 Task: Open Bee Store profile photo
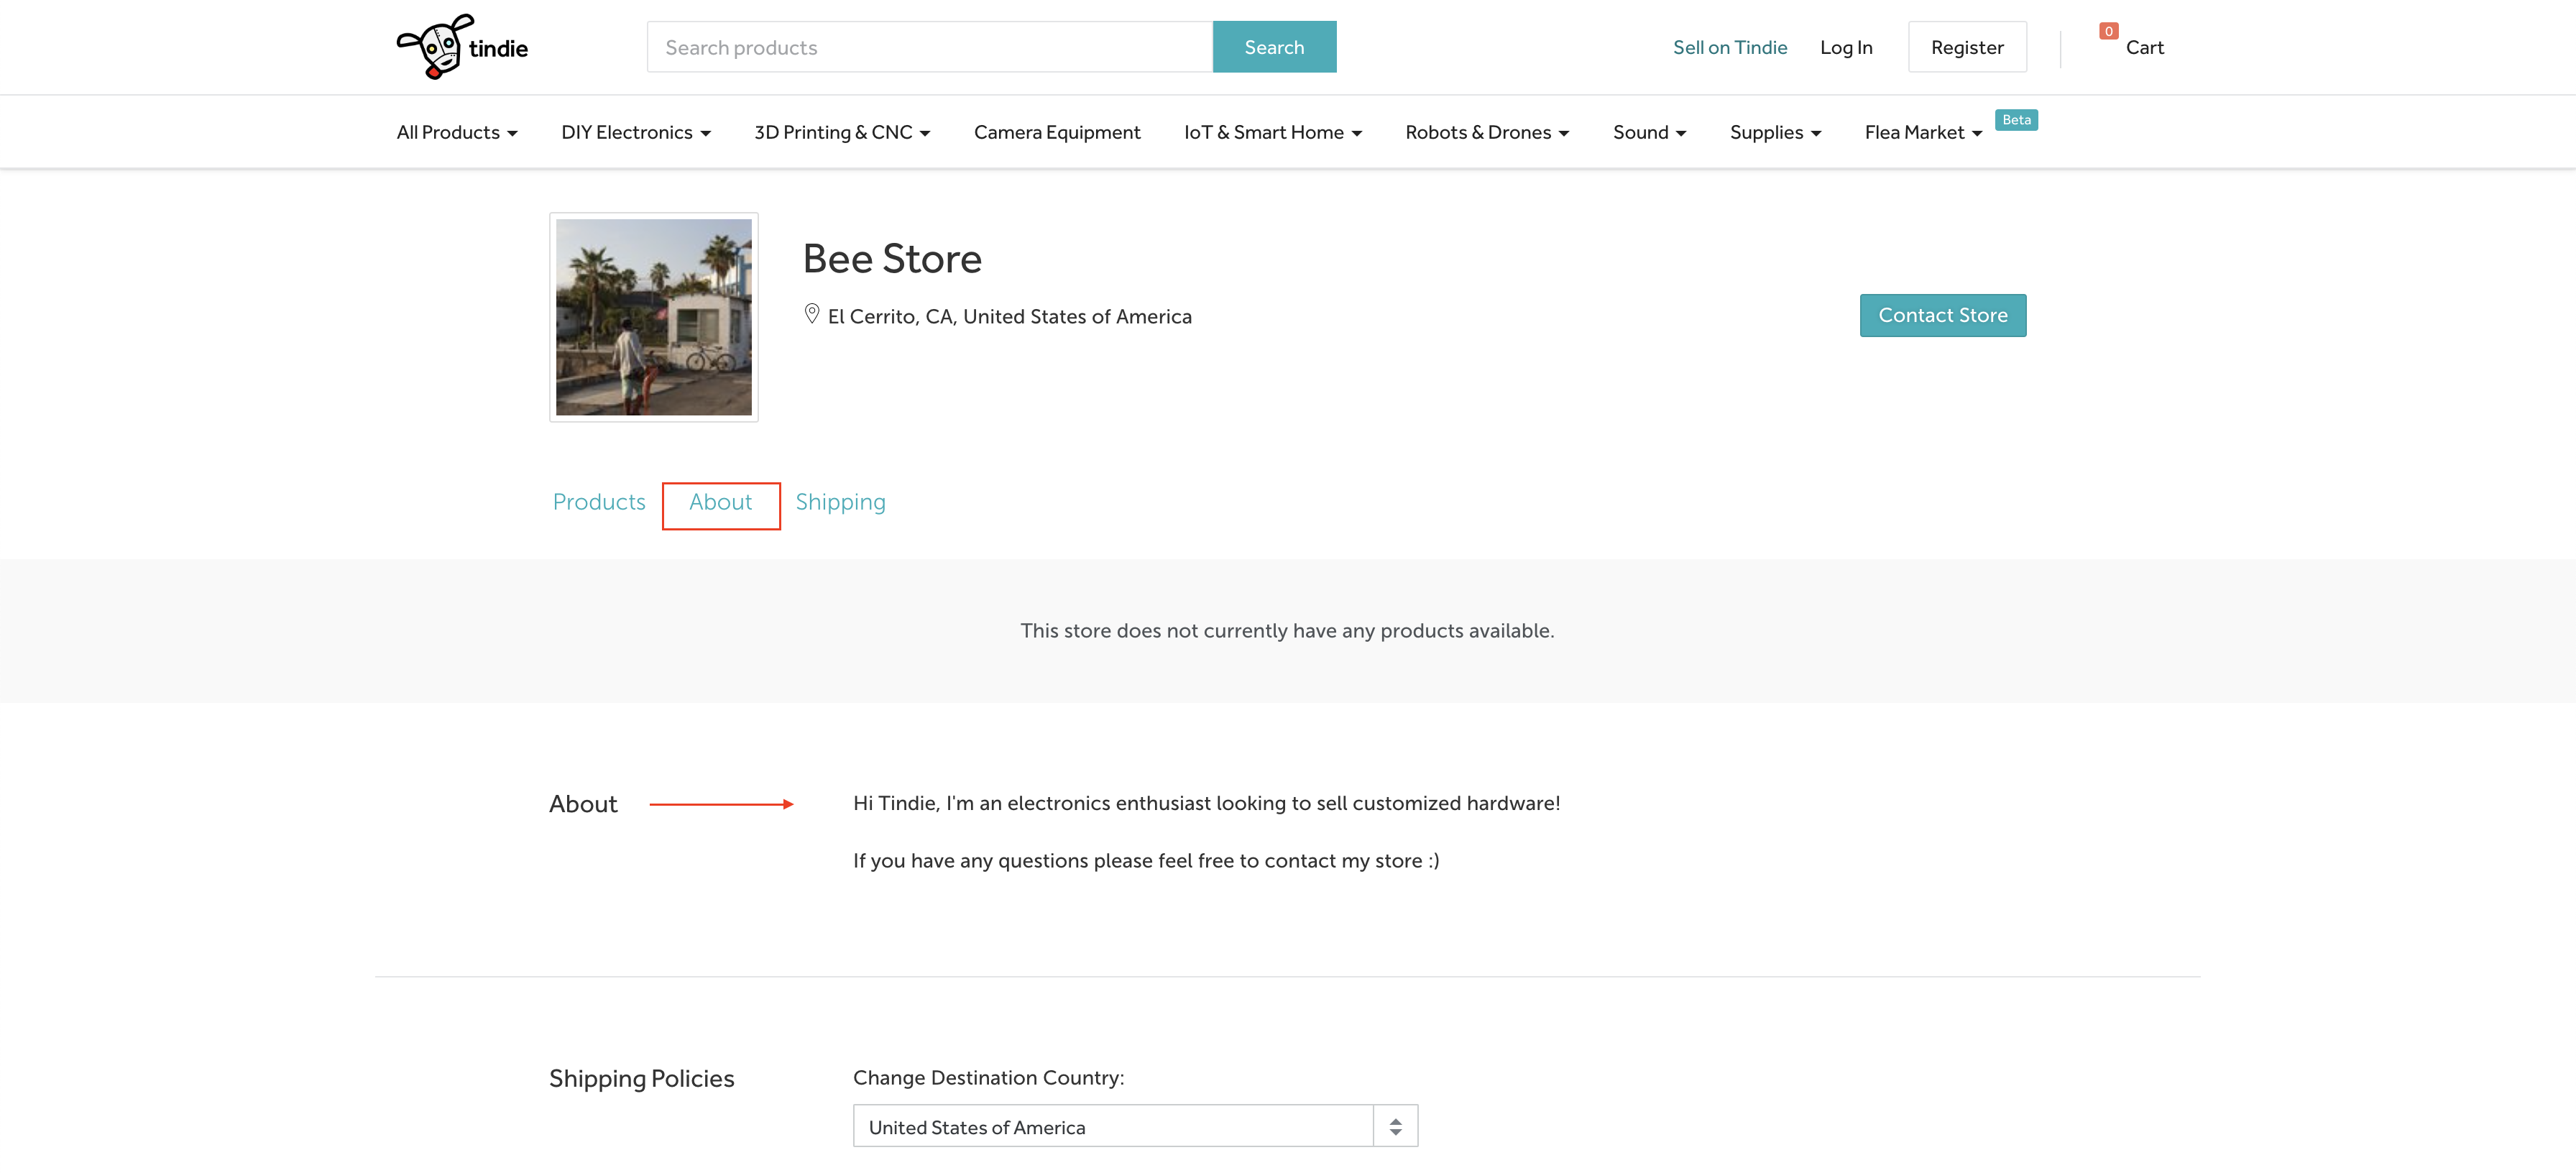click(x=653, y=317)
